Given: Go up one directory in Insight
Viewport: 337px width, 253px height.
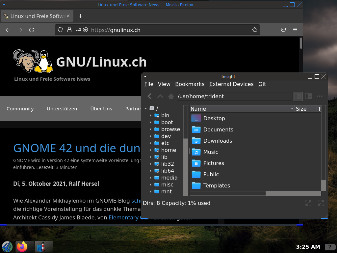Looking at the screenshot, I should [160, 96].
